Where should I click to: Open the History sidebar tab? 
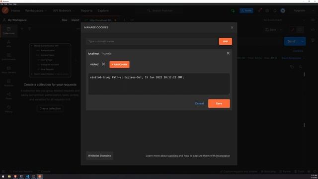pyautogui.click(x=8, y=109)
